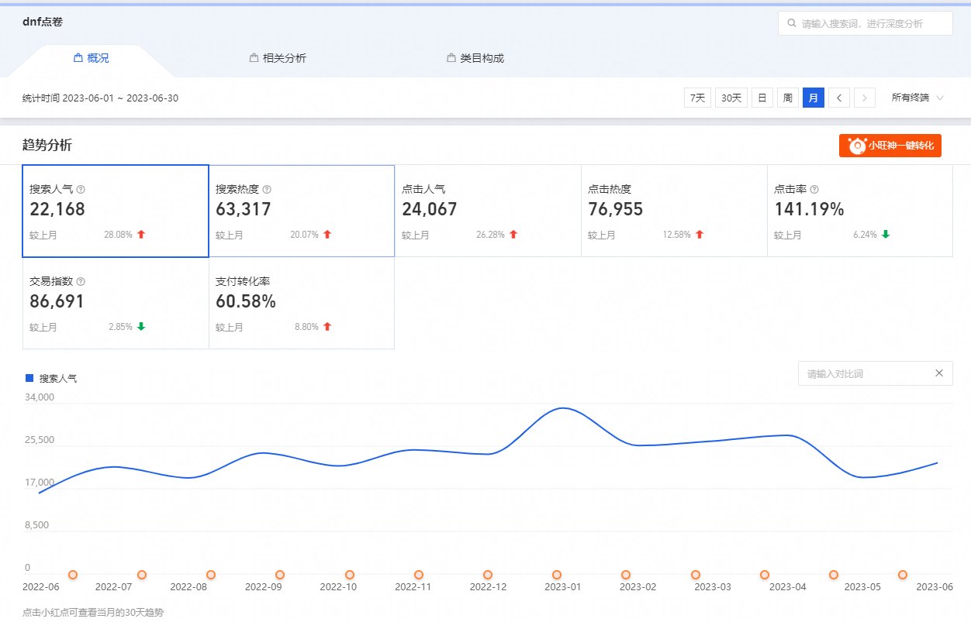Select the 交易指数 metric card
971x622 pixels.
(116, 303)
